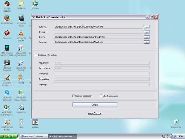Click the Batchfile path input field
Viewport: 185px width, 139px height.
coord(98,27)
